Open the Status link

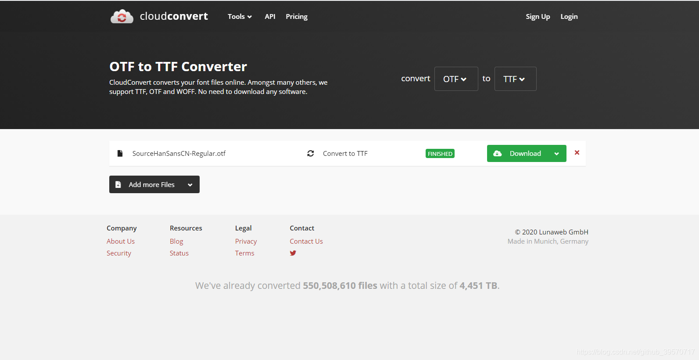[179, 253]
